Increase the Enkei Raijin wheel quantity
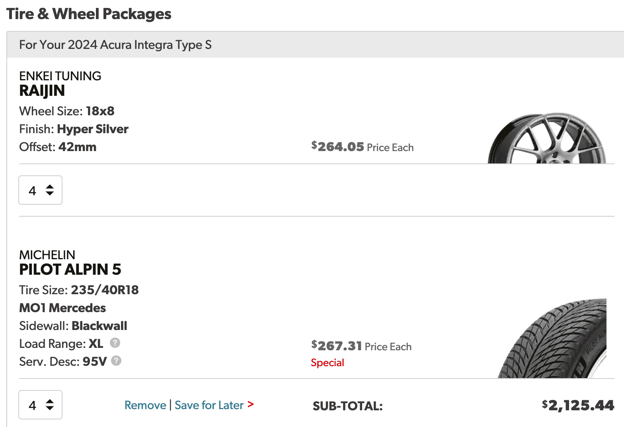624x427 pixels. 49,186
